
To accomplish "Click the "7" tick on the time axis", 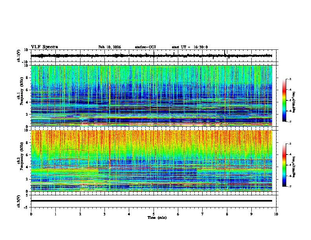I will (203, 214).
